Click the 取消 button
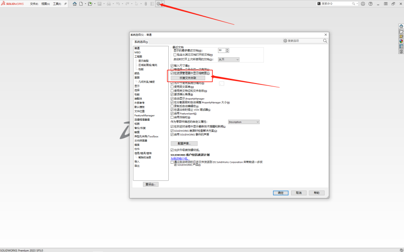404x252 pixels. (299, 193)
